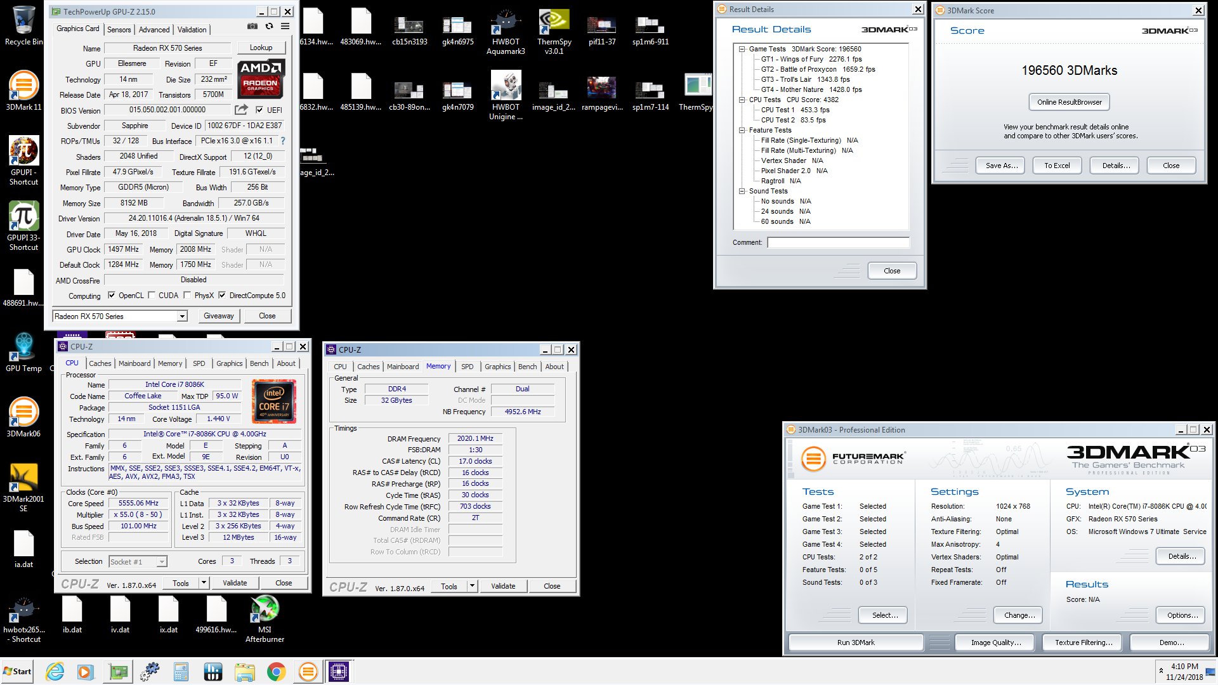Open ThermSpy v3.0.1 desktop icon

click(554, 31)
